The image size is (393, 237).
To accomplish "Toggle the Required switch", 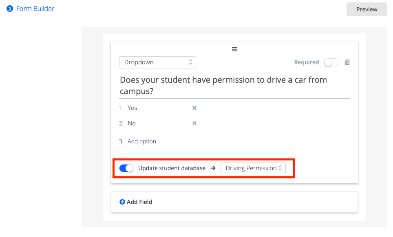I will click(331, 62).
